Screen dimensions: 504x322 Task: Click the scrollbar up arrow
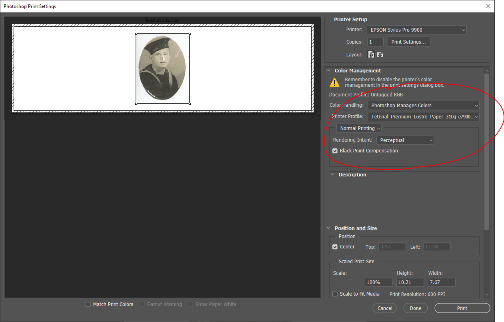coord(487,71)
